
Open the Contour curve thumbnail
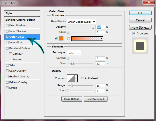[71, 78]
